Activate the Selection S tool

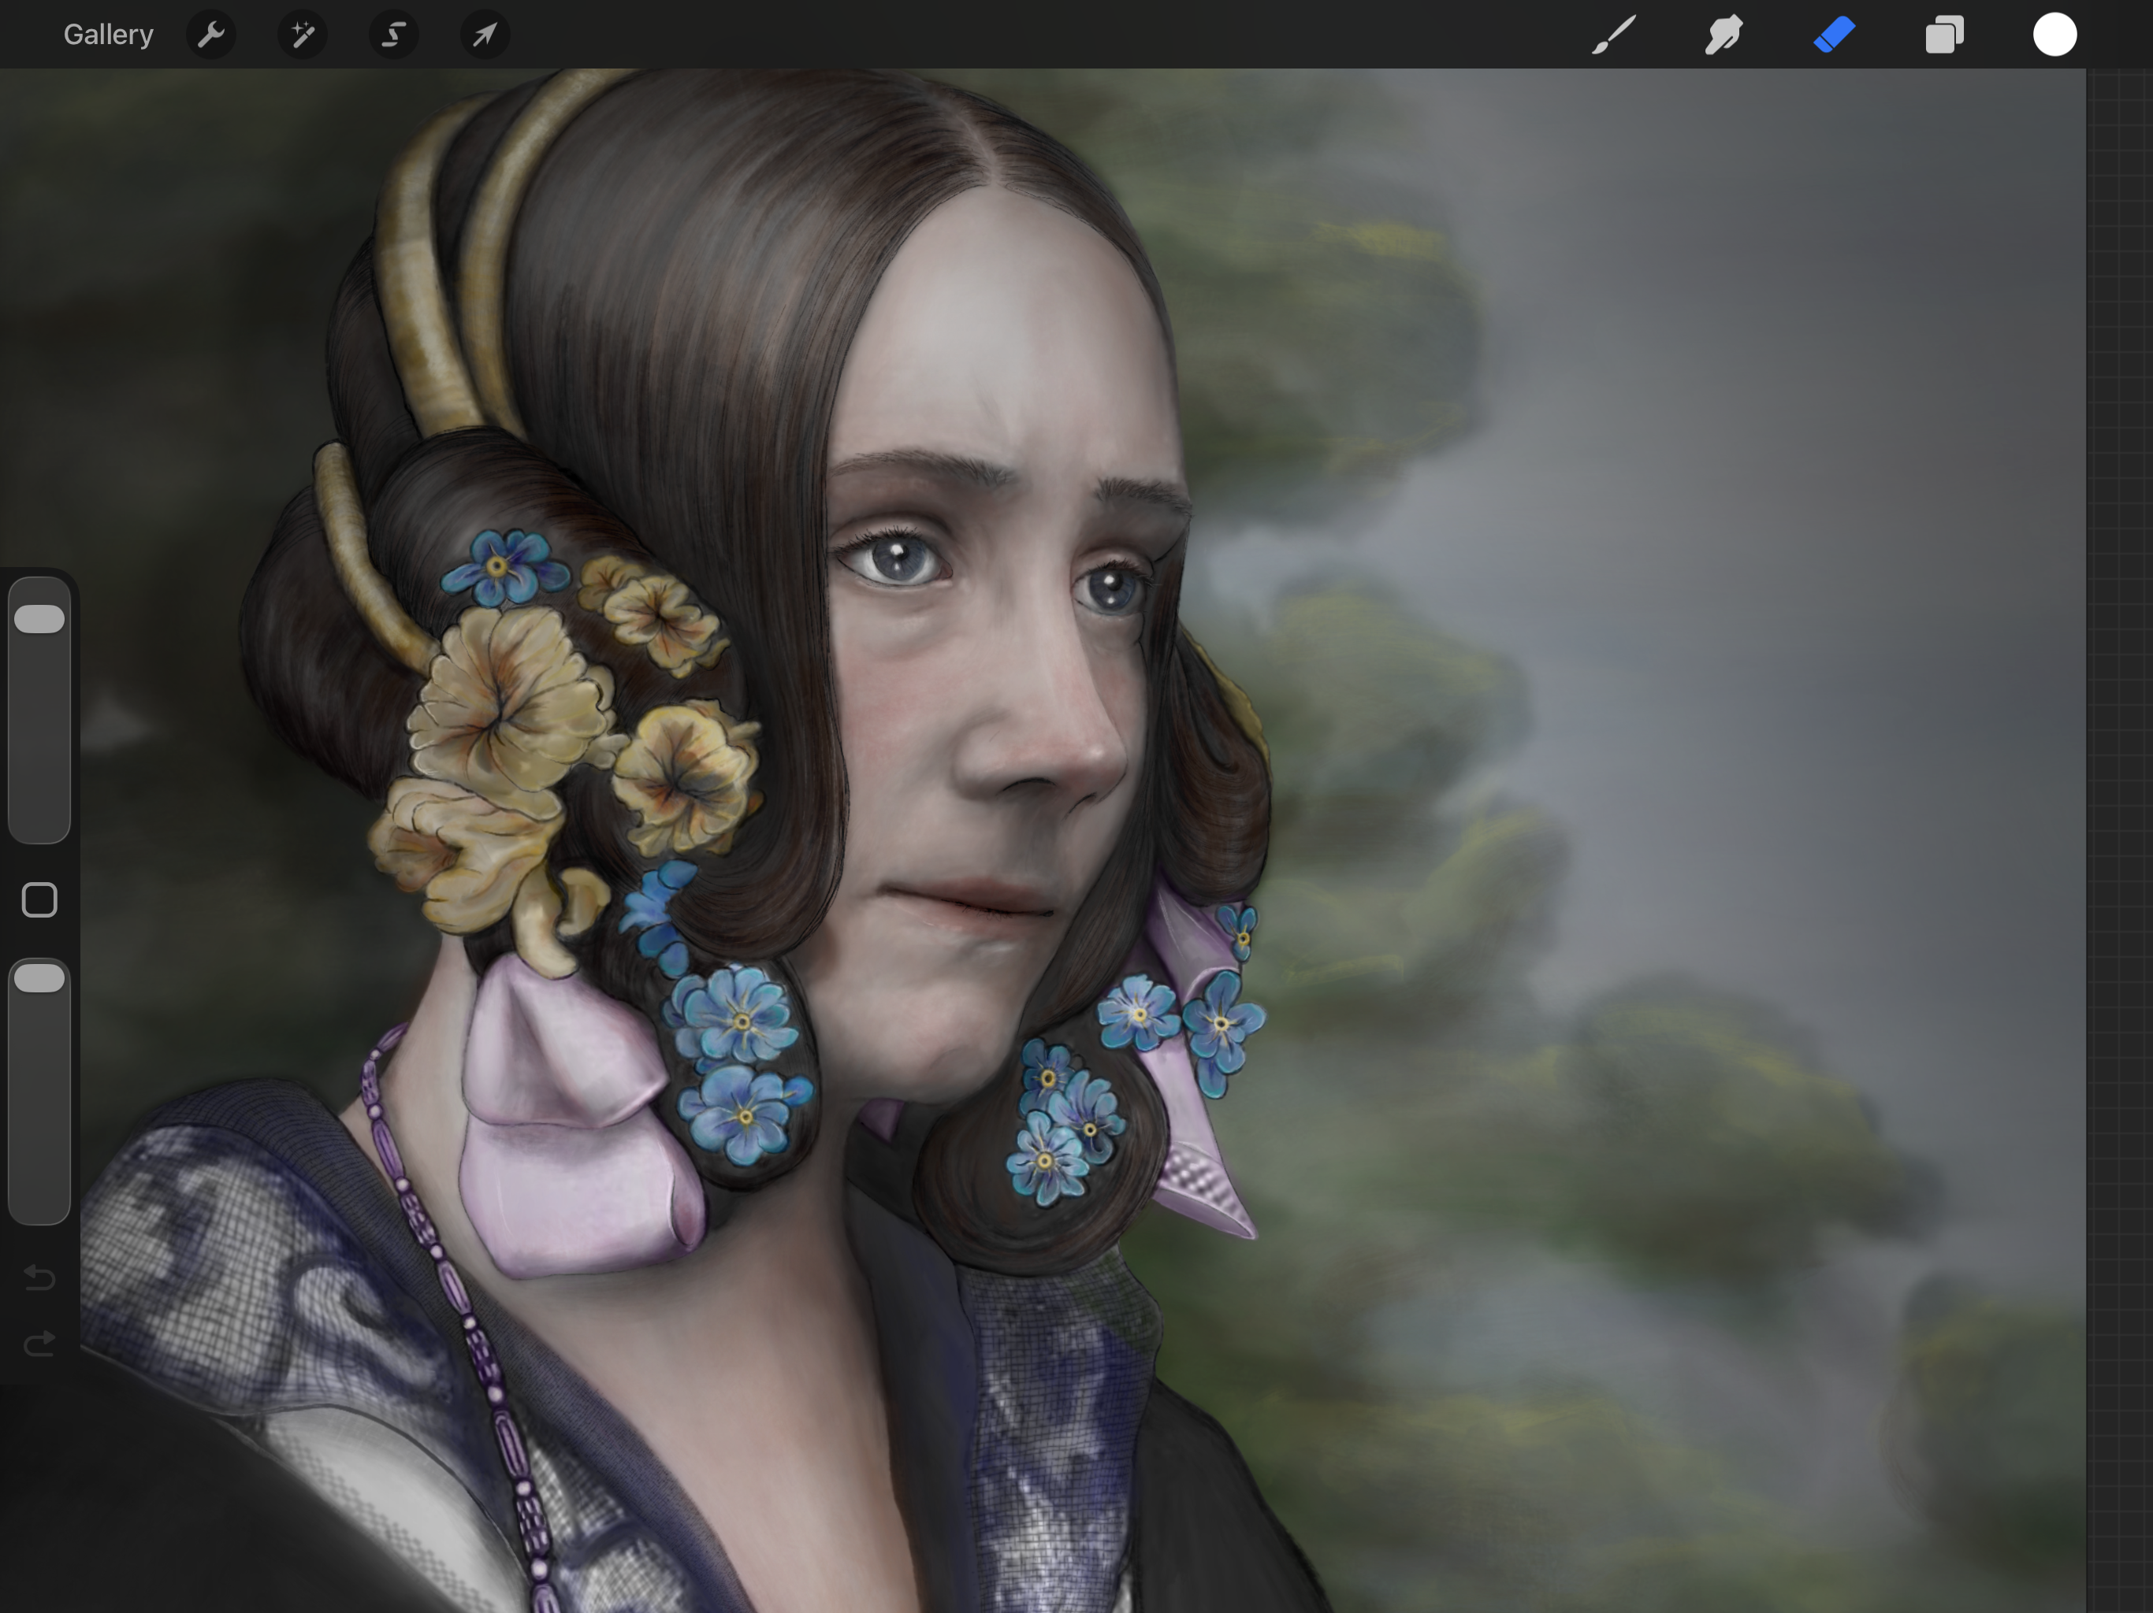(393, 35)
